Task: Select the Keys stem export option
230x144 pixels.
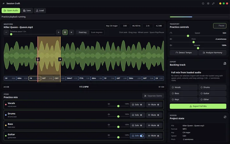Action: pyautogui.click(x=184, y=100)
